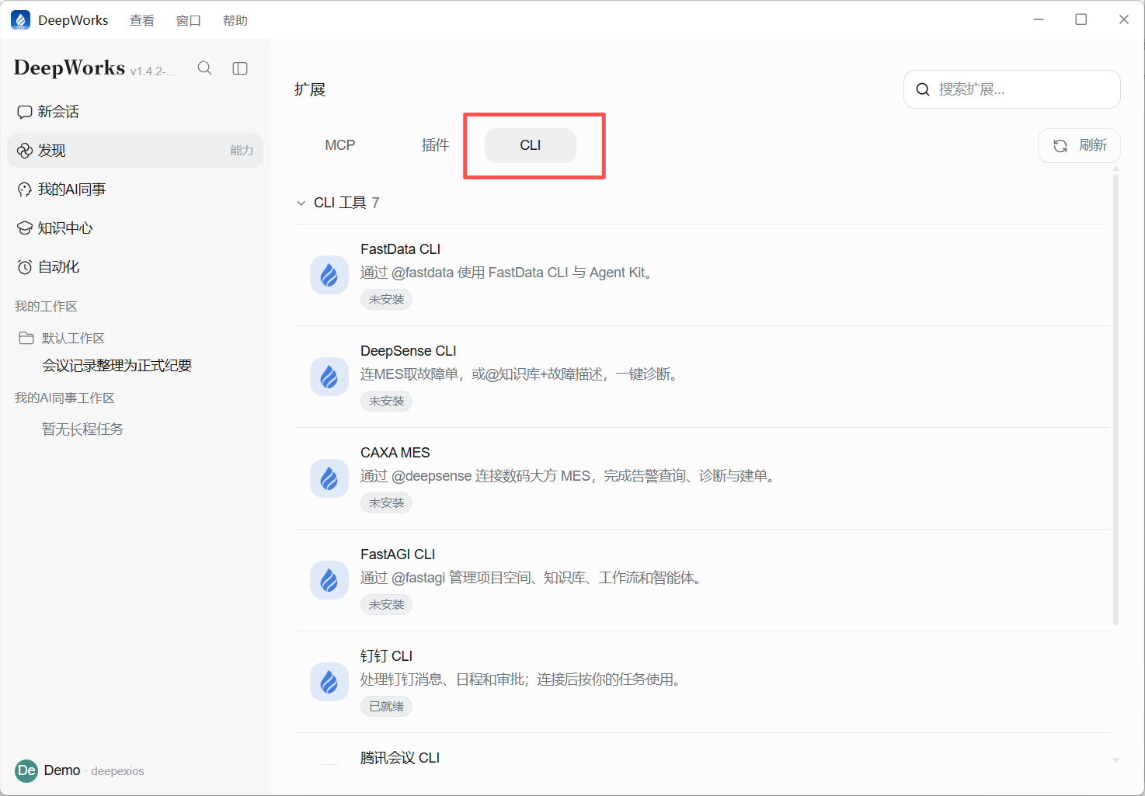Open the 窗口 menu
Image resolution: width=1145 pixels, height=796 pixels.
(x=188, y=20)
